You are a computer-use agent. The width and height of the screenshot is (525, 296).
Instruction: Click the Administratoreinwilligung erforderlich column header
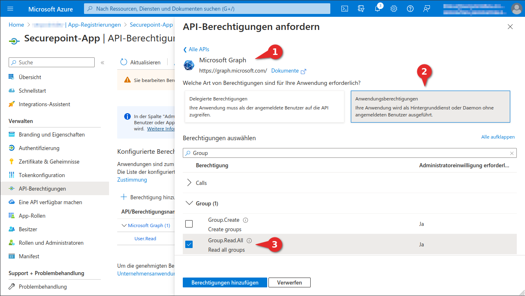(x=464, y=165)
